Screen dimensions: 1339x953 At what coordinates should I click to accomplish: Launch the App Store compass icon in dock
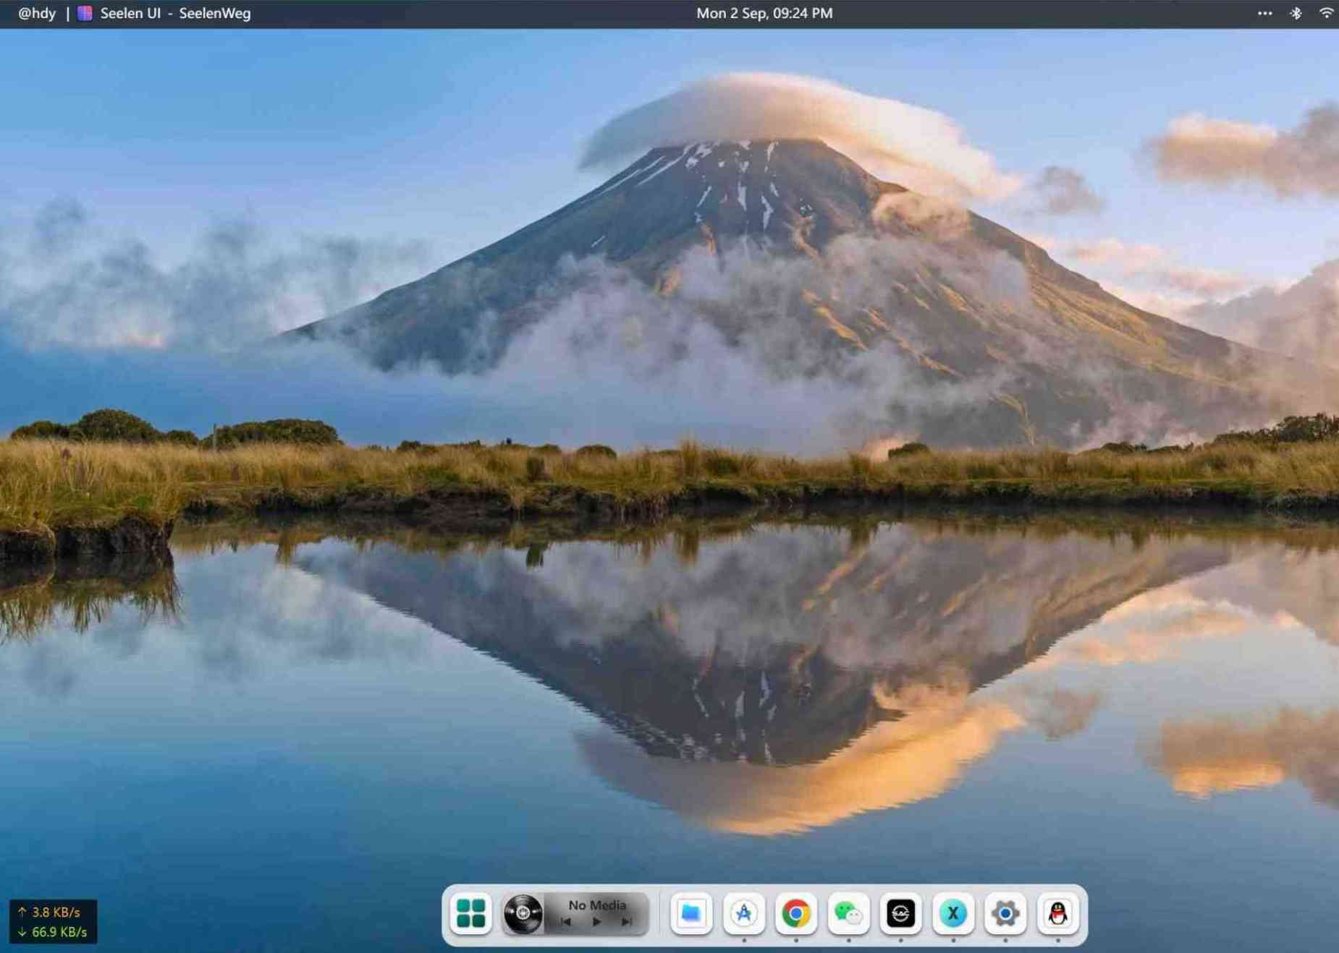click(x=744, y=913)
